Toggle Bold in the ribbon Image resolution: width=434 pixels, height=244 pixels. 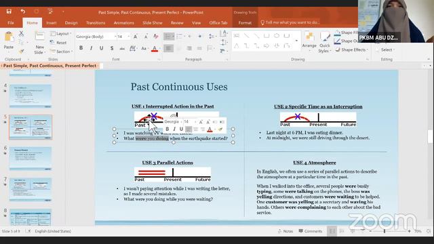pos(81,48)
